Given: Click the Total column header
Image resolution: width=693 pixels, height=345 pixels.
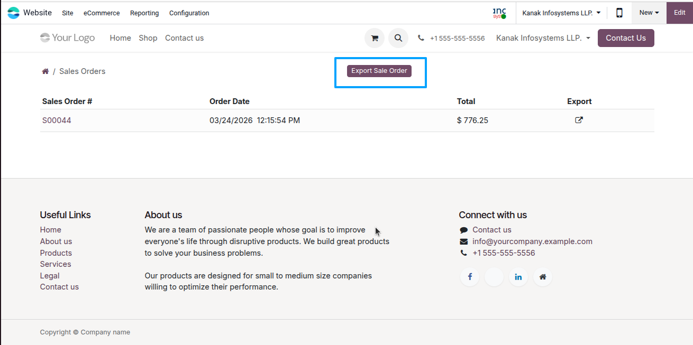Looking at the screenshot, I should pos(466,101).
